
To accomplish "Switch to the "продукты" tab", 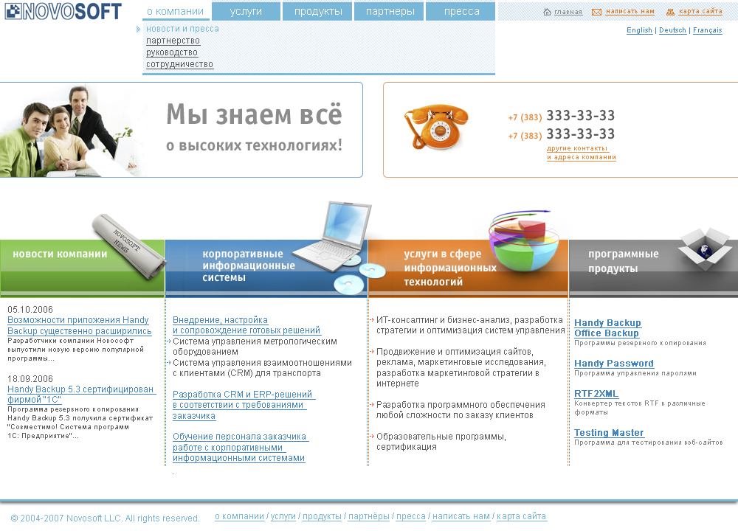I will [317, 11].
